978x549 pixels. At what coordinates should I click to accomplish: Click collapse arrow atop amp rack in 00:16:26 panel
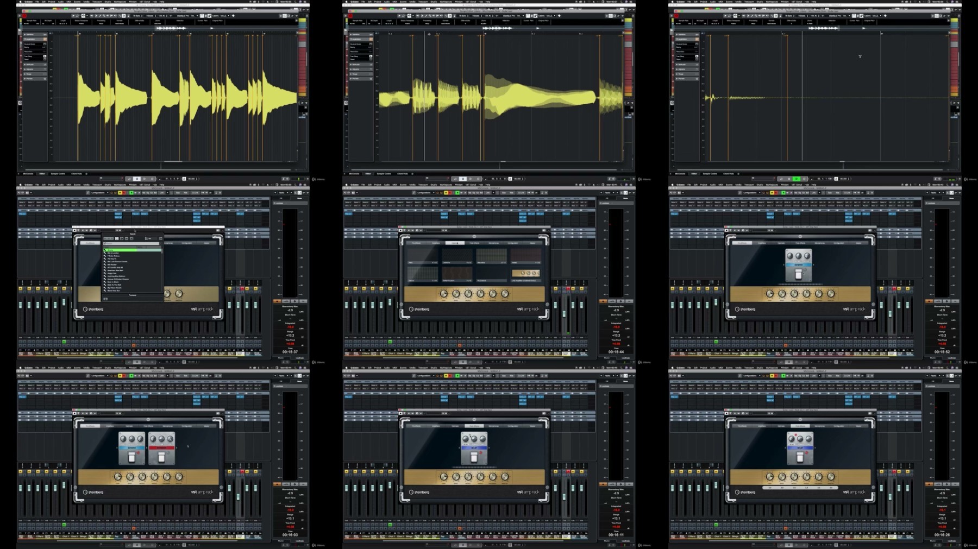click(800, 419)
